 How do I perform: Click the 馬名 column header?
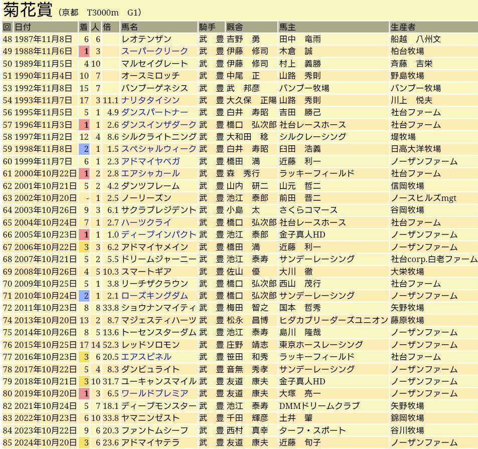pyautogui.click(x=129, y=27)
